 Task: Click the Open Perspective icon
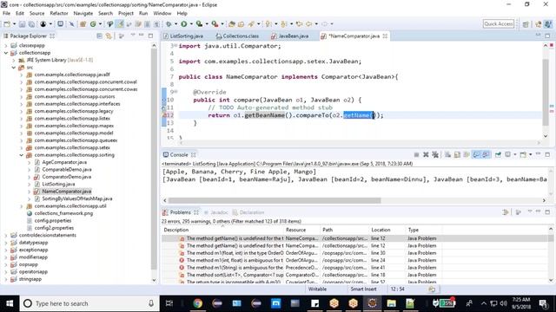526,24
